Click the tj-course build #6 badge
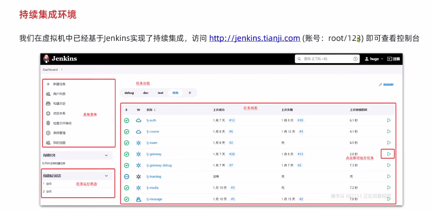 [231, 132]
